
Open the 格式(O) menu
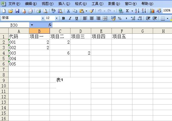pos(81,4)
